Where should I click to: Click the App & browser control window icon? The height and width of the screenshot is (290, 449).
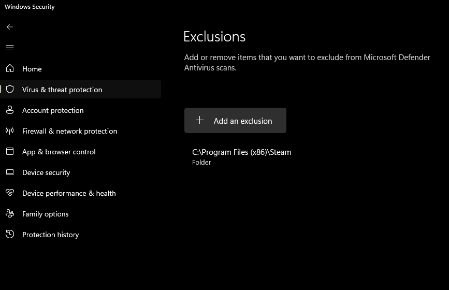(9, 151)
